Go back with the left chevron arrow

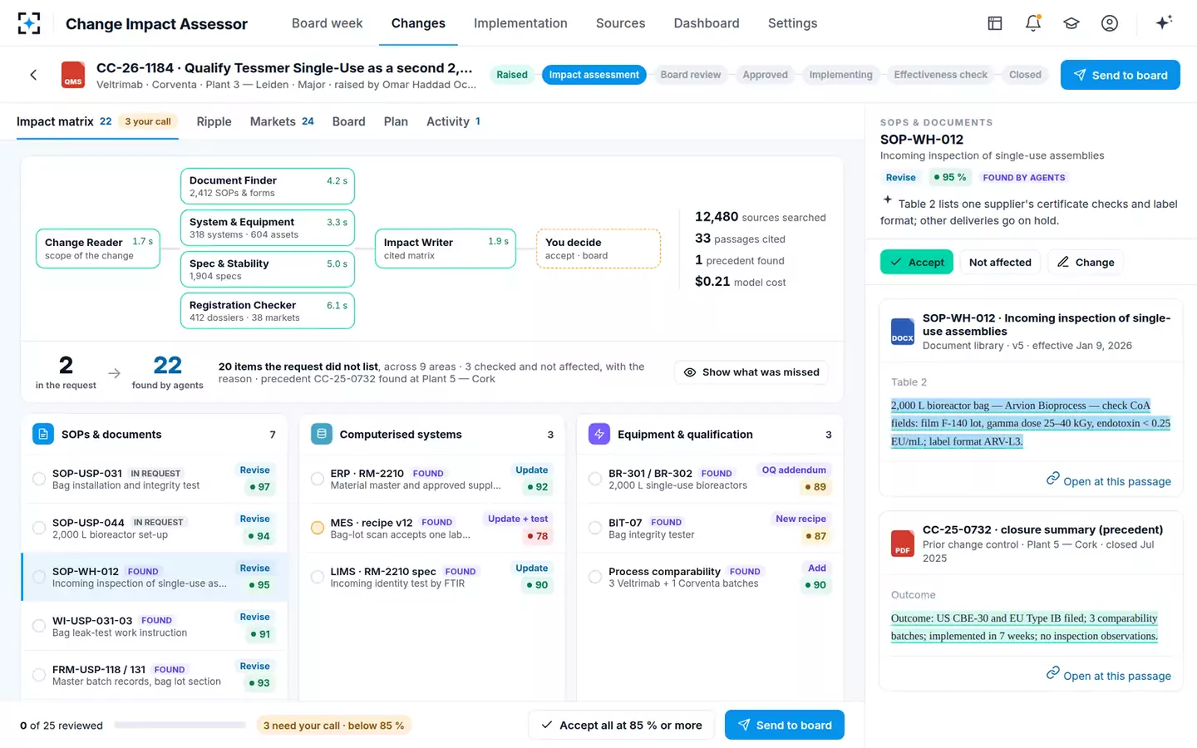pos(33,75)
